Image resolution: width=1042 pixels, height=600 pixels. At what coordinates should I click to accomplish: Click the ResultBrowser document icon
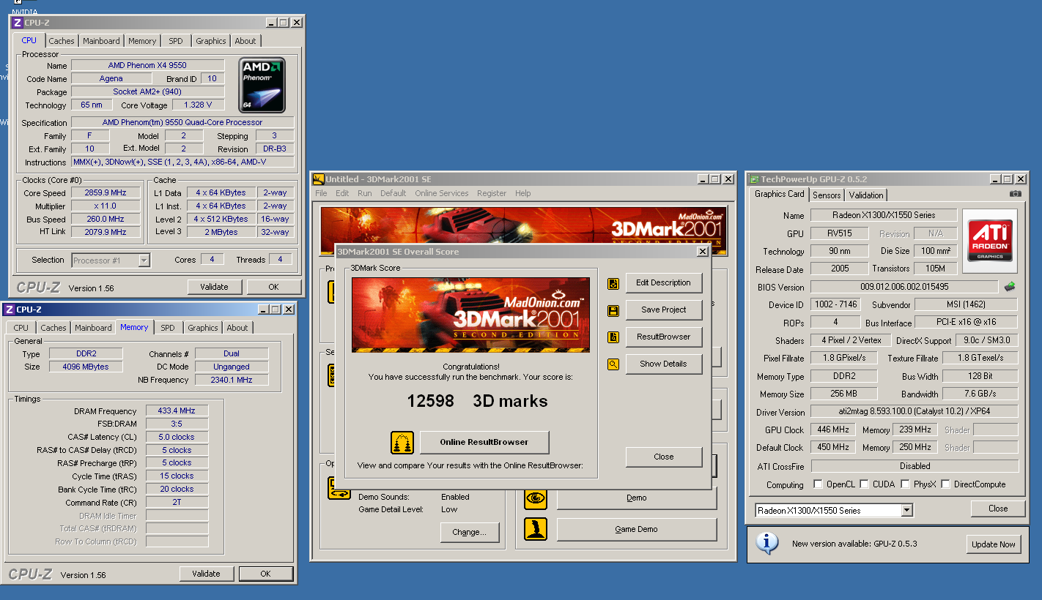point(613,337)
